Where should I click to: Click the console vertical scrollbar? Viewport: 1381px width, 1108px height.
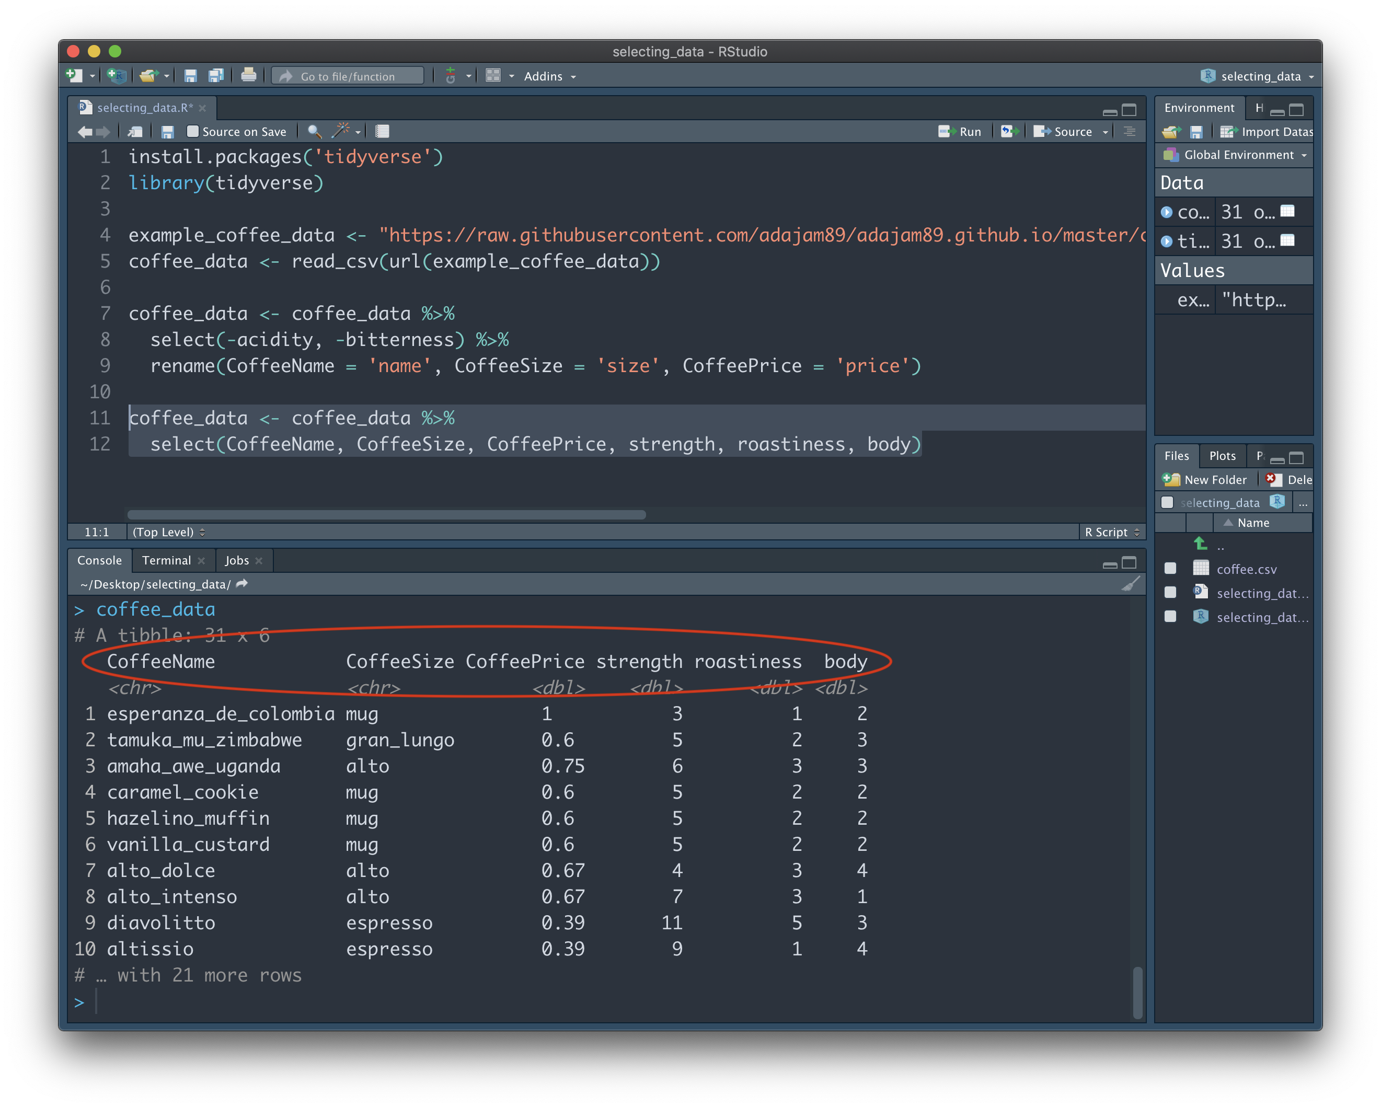1137,992
